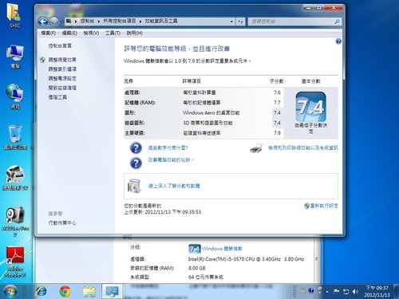This screenshot has width=399, height=299.
Task: Click the network tray icon
Action: (346, 292)
